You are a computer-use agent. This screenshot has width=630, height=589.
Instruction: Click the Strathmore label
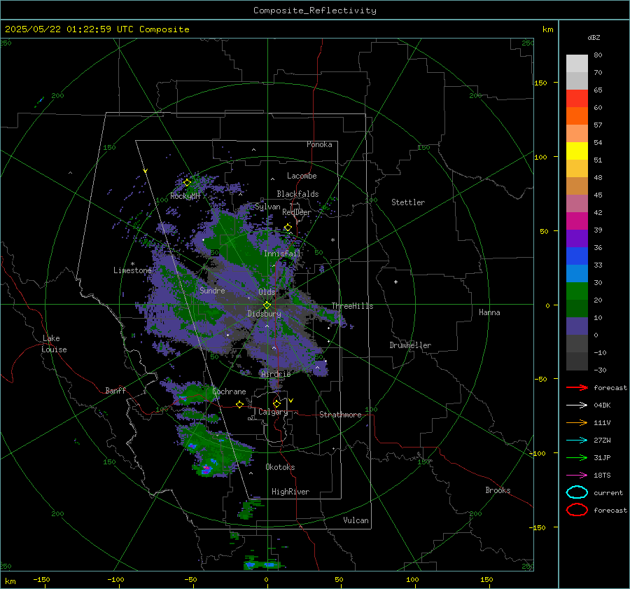[x=340, y=415]
